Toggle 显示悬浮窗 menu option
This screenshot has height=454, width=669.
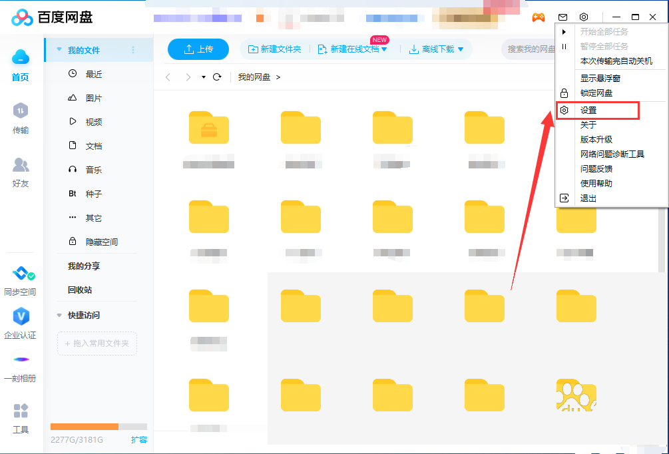[x=600, y=79]
